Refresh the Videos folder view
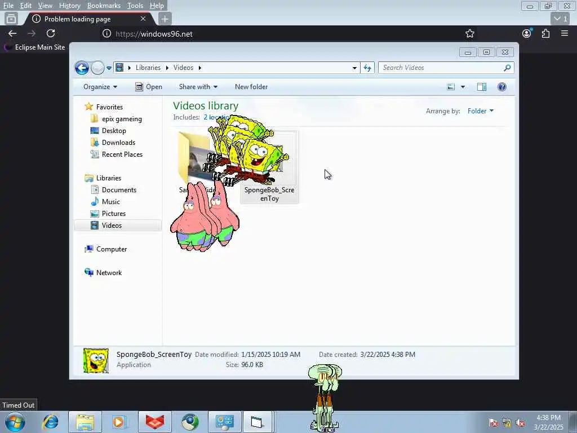The width and height of the screenshot is (577, 433). [x=367, y=68]
